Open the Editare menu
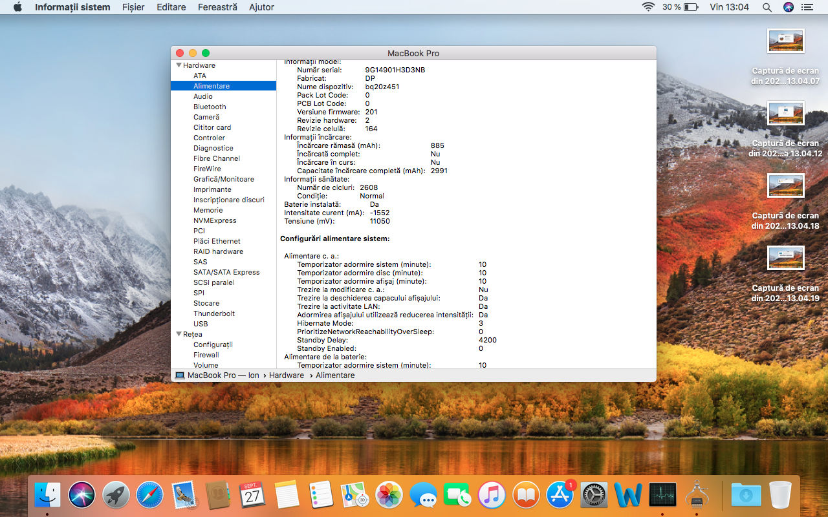 click(x=171, y=7)
